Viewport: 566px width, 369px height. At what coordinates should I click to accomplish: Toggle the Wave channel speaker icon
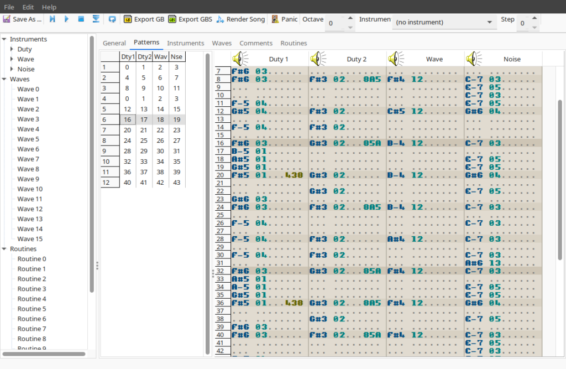pyautogui.click(x=395, y=59)
